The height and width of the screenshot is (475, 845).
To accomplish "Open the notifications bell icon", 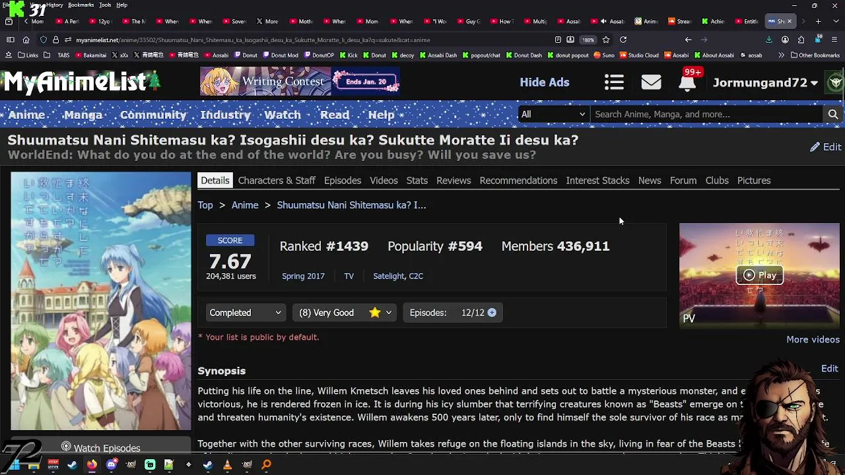I will point(687,82).
